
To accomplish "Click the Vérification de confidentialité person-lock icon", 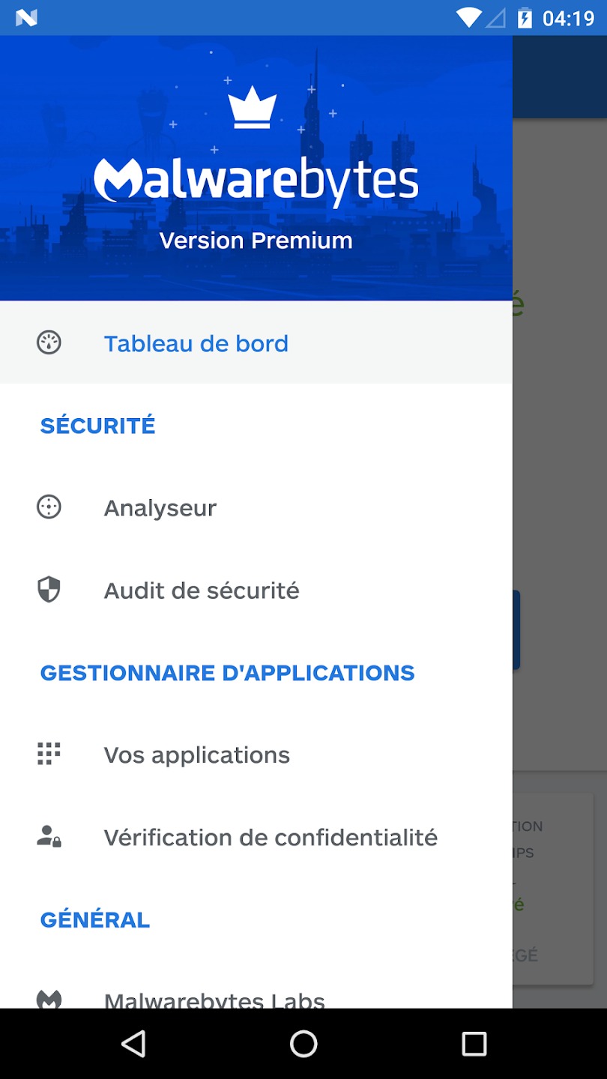I will click(49, 836).
